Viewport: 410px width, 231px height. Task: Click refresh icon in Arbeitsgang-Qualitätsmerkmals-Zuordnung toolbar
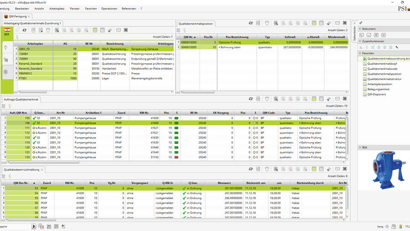(25, 30)
